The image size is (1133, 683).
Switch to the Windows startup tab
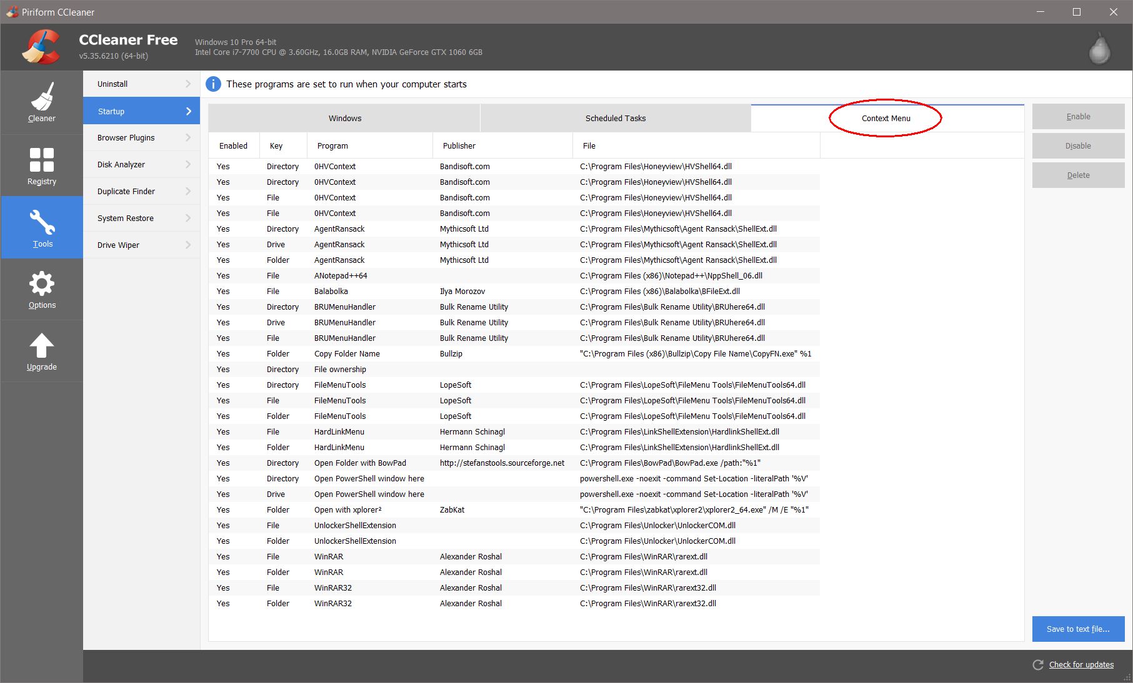tap(344, 118)
